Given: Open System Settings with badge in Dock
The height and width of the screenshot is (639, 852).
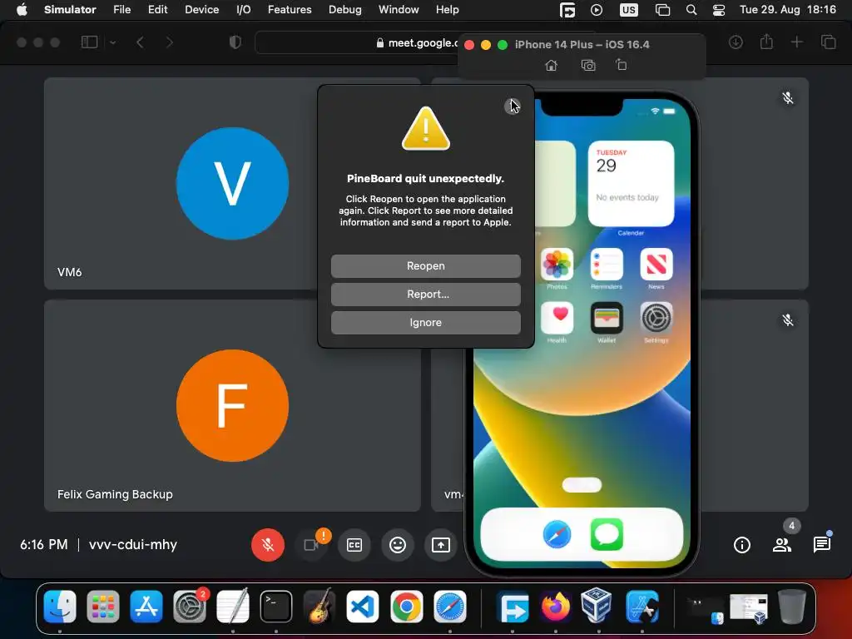Looking at the screenshot, I should (190, 607).
